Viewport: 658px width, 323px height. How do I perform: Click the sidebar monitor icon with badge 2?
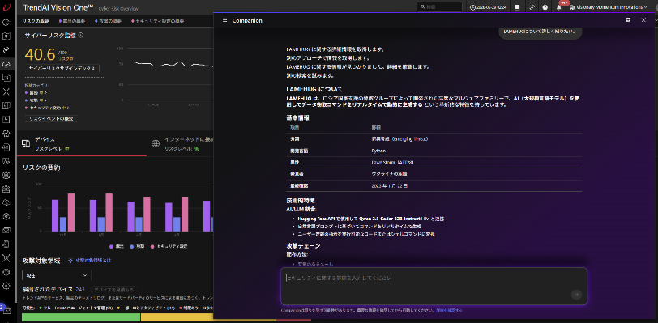[x=6, y=311]
